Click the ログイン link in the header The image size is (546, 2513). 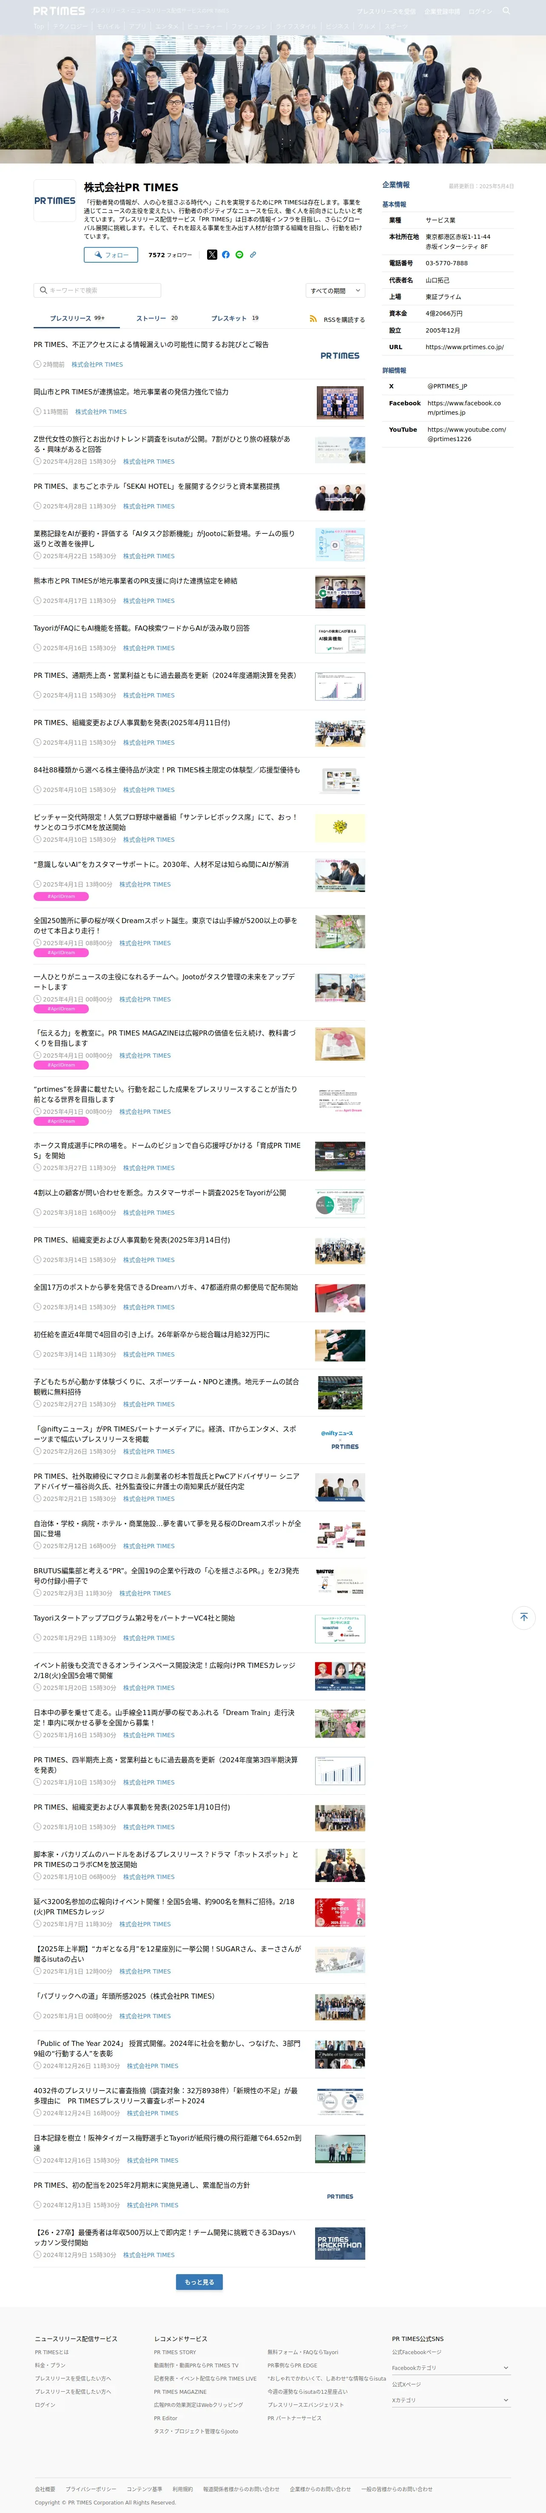click(x=480, y=11)
